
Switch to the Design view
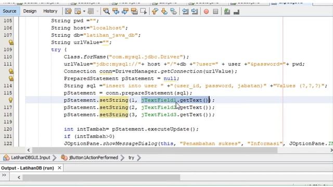[x=30, y=11]
